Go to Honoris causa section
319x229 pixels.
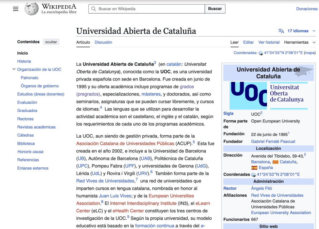pos(30,152)
